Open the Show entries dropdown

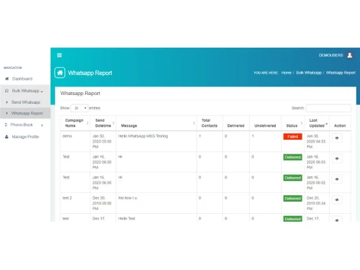(79, 108)
